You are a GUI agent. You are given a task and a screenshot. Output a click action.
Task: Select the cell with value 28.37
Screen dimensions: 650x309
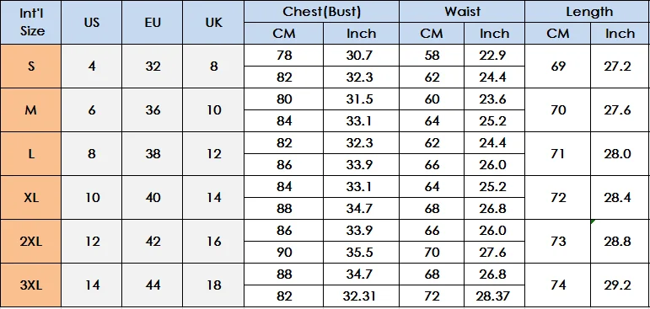[495, 296]
